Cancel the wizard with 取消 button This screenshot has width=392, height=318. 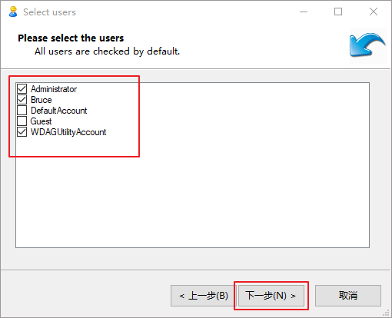pyautogui.click(x=348, y=296)
